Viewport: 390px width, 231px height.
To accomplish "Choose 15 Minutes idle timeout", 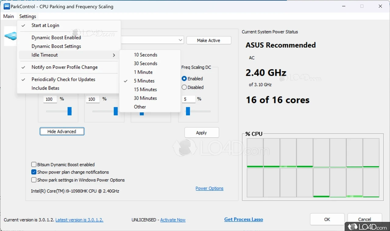I will tap(150, 89).
